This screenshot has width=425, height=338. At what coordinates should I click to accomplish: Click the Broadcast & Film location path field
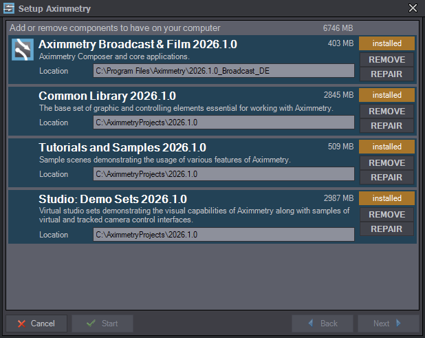coord(224,71)
